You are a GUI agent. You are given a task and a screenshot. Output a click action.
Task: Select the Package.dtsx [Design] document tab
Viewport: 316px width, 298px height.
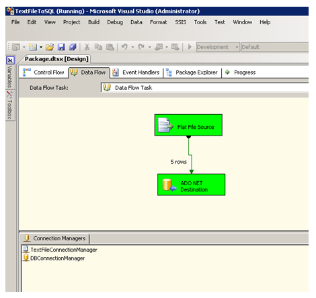(x=56, y=59)
